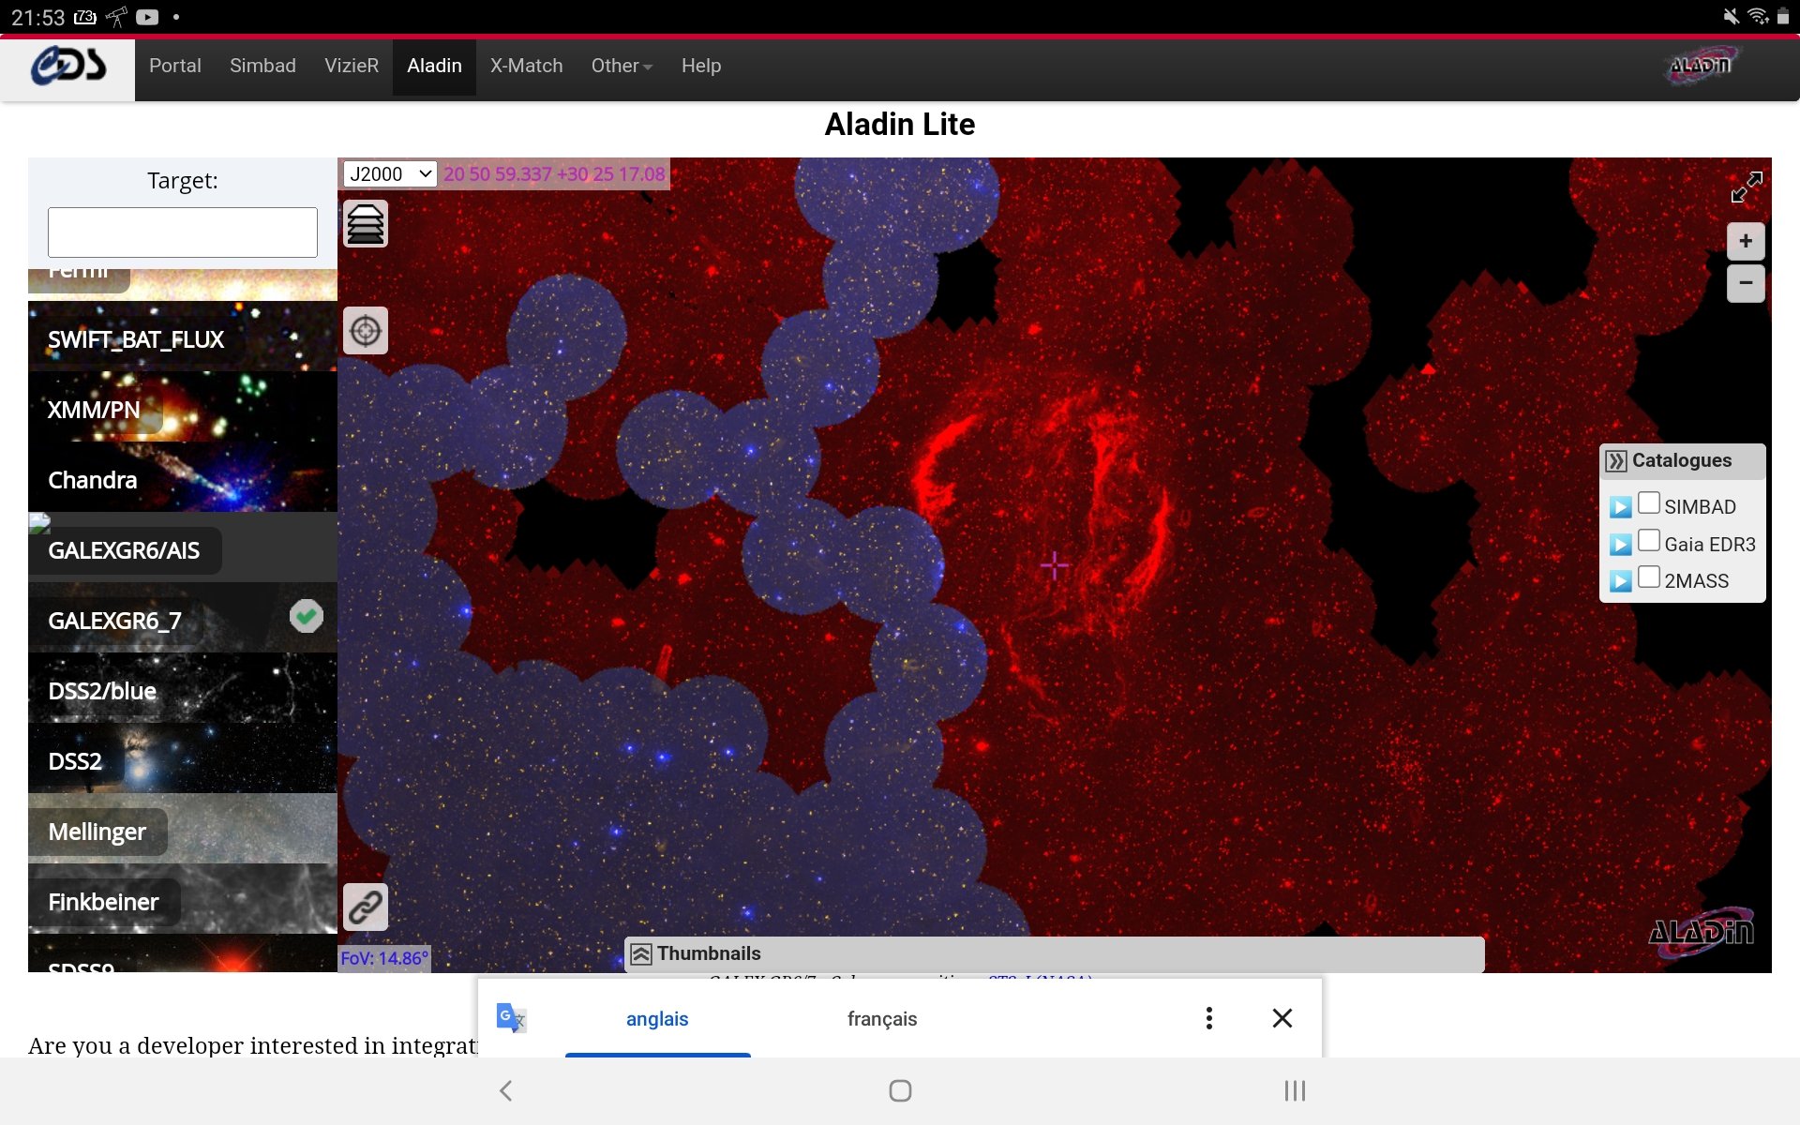This screenshot has width=1800, height=1125.
Task: Click the blue arrow next to SIMBAD
Action: [x=1620, y=507]
